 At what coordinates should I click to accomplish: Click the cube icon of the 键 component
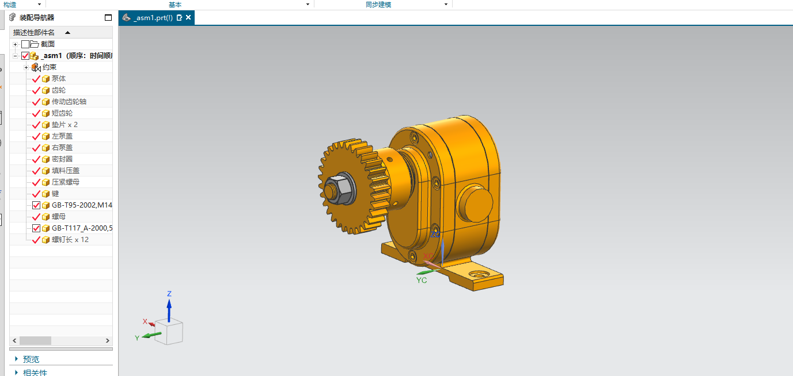click(x=46, y=194)
